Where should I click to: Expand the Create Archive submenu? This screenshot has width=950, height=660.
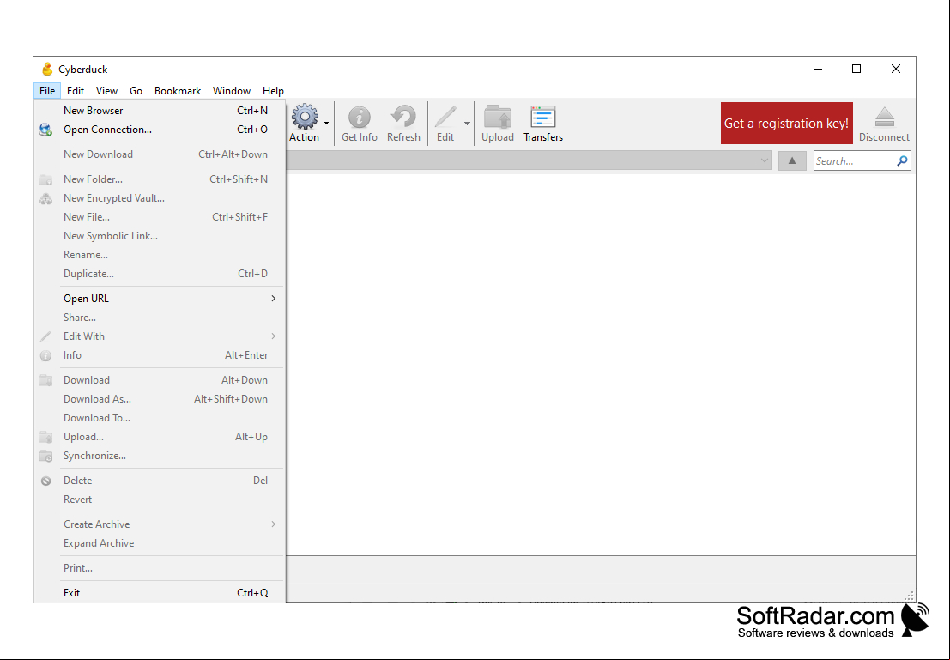(x=160, y=524)
